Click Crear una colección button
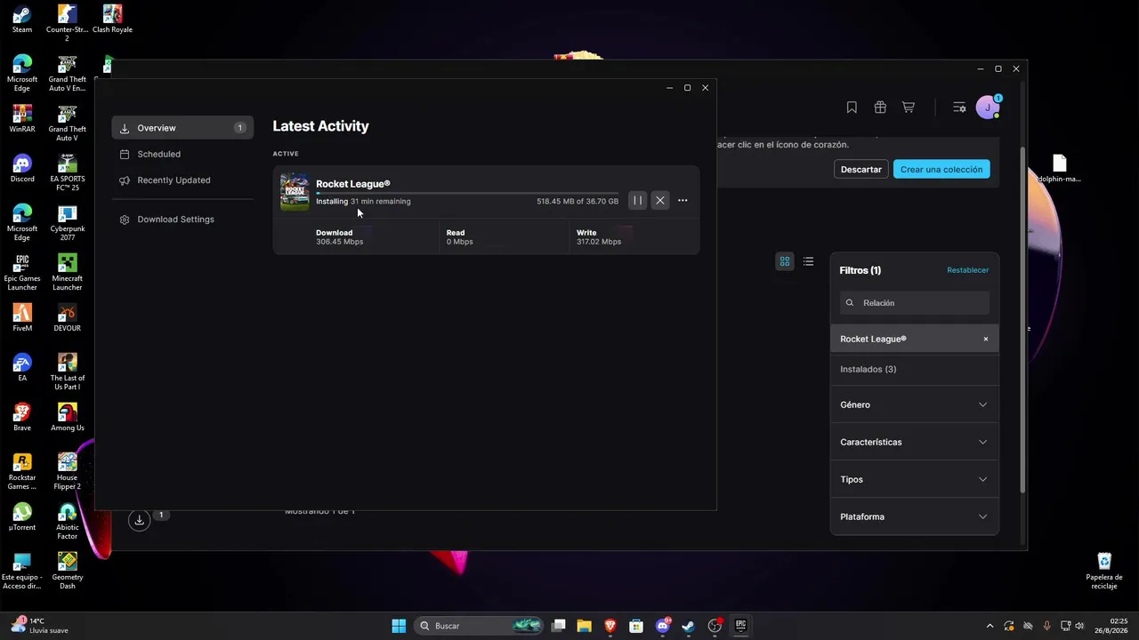1139x640 pixels. (x=941, y=169)
